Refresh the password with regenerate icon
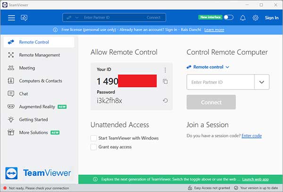 pyautogui.click(x=165, y=100)
